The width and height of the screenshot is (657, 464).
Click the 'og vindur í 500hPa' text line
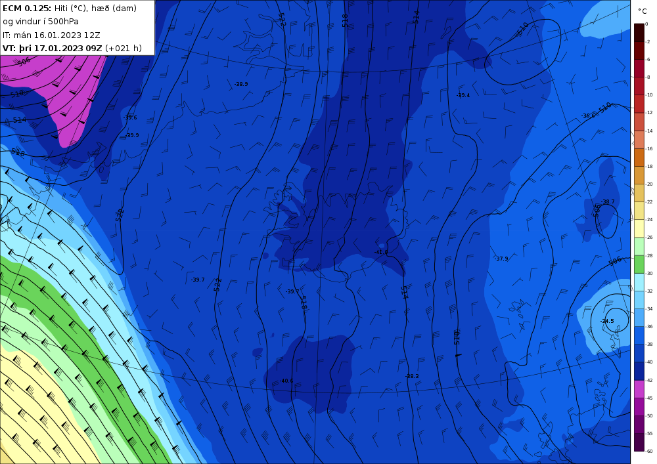(x=41, y=22)
